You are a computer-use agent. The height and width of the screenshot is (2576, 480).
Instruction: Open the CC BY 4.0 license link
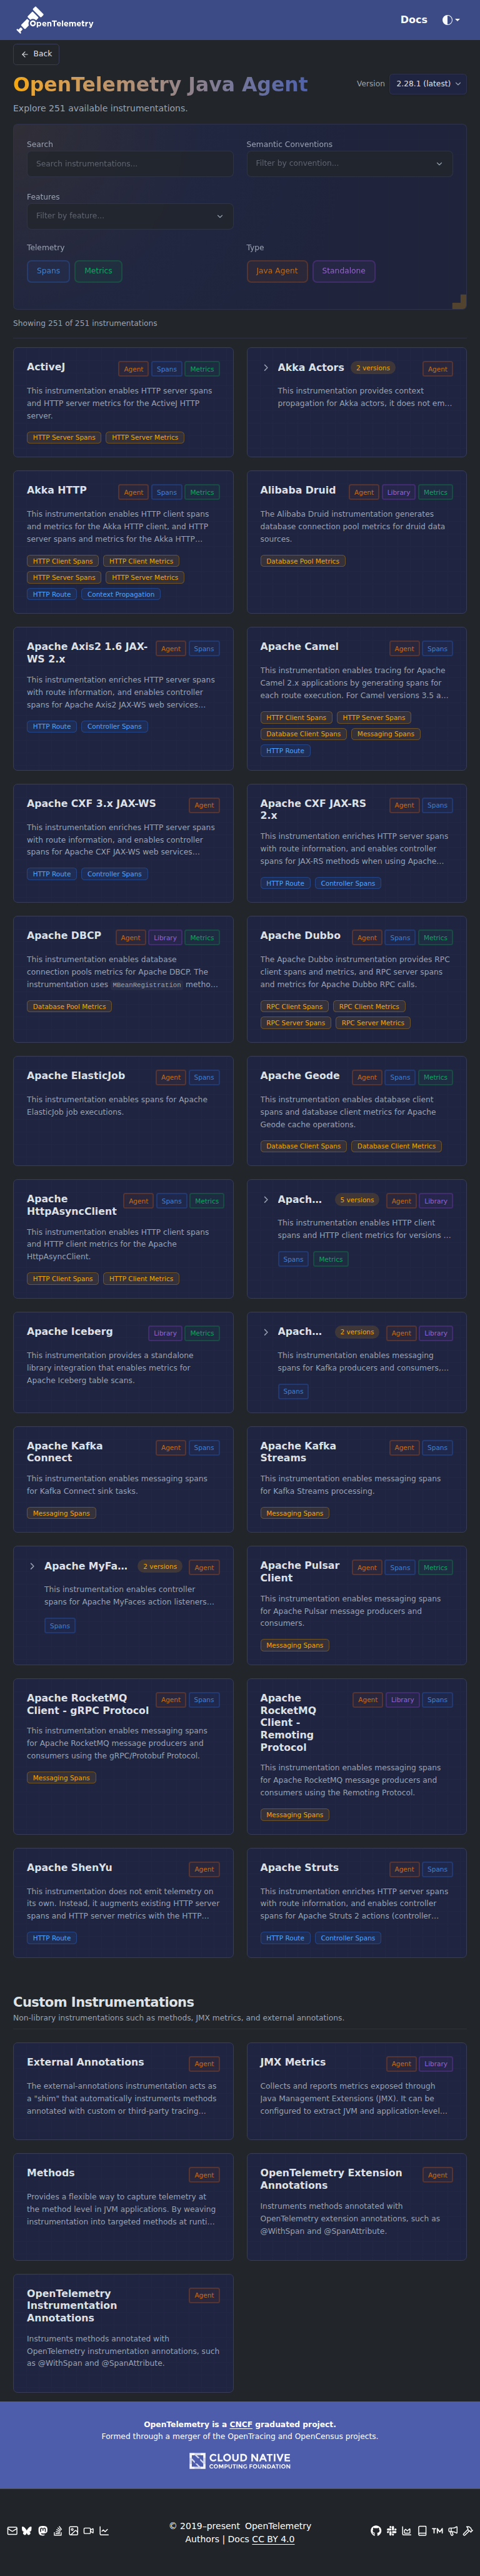click(x=273, y=2539)
